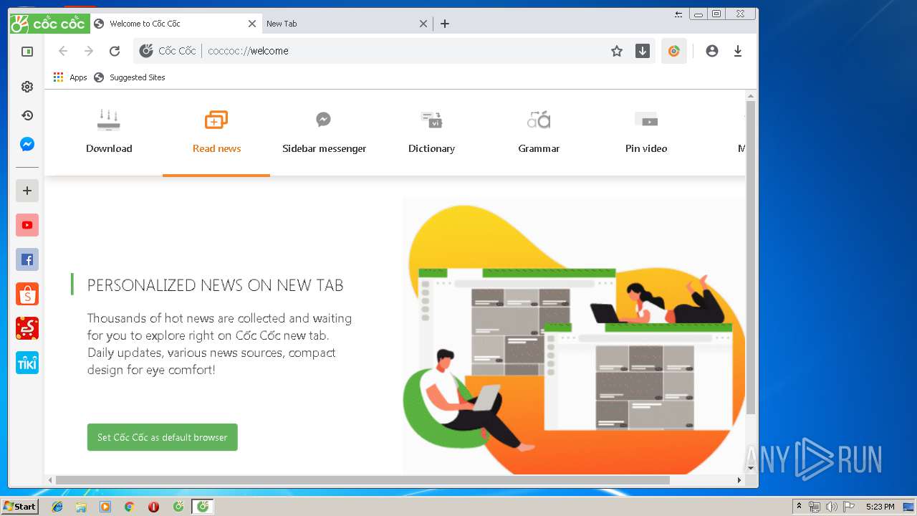Click the Cốc Cốc logo menu button

pyautogui.click(x=49, y=24)
